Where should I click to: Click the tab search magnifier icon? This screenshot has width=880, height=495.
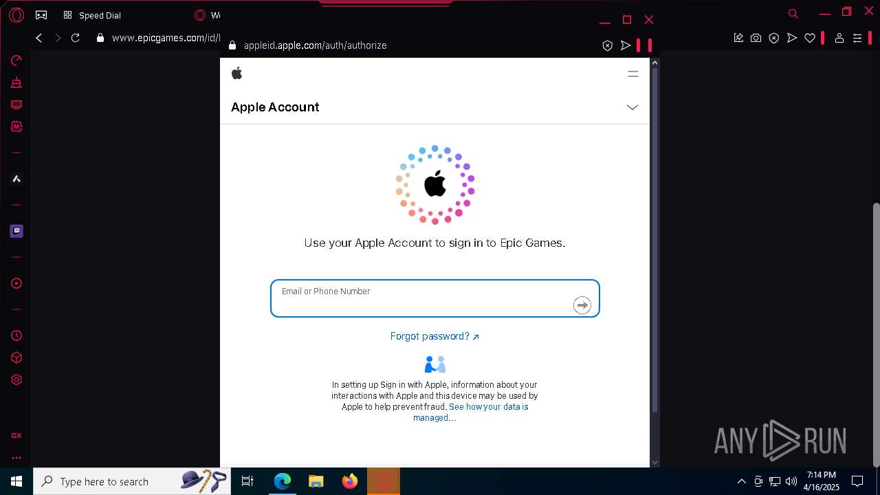point(793,14)
